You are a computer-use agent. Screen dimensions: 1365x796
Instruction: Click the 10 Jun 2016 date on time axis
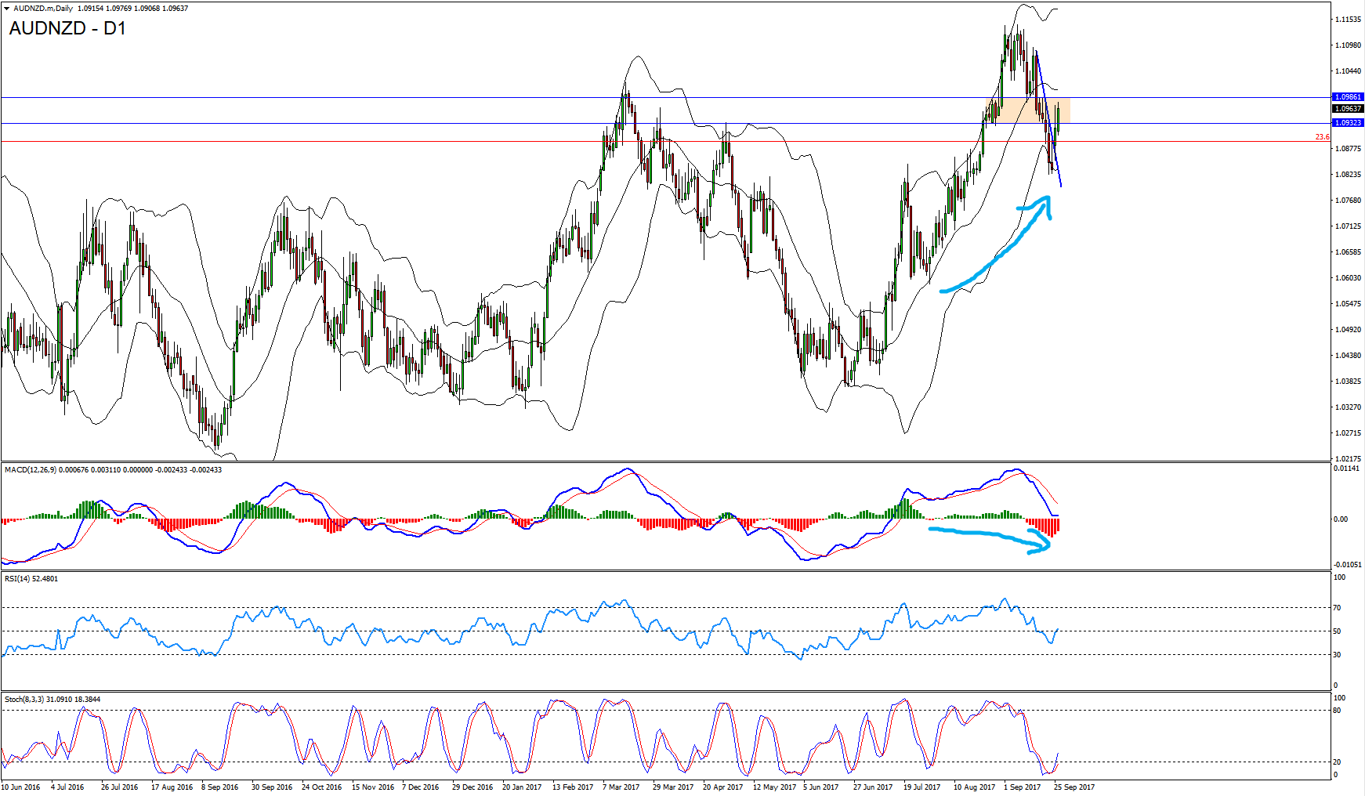point(21,787)
